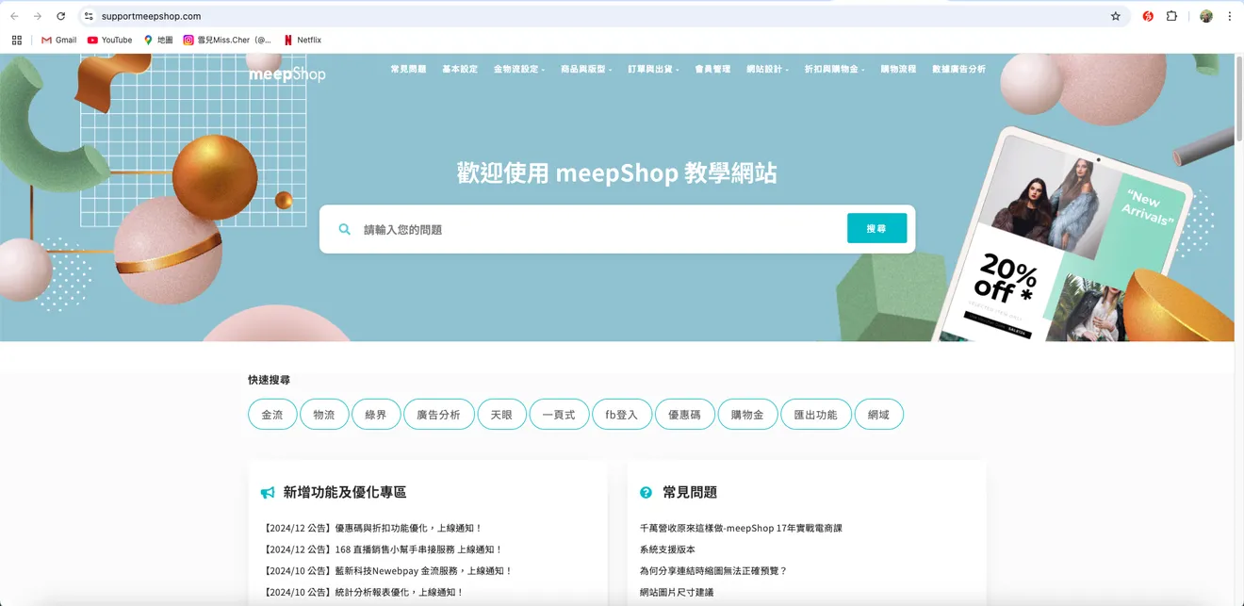The height and width of the screenshot is (606, 1244).
Task: Open the 雪兒Miss.Cher Instagram bookmark
Action: click(227, 41)
